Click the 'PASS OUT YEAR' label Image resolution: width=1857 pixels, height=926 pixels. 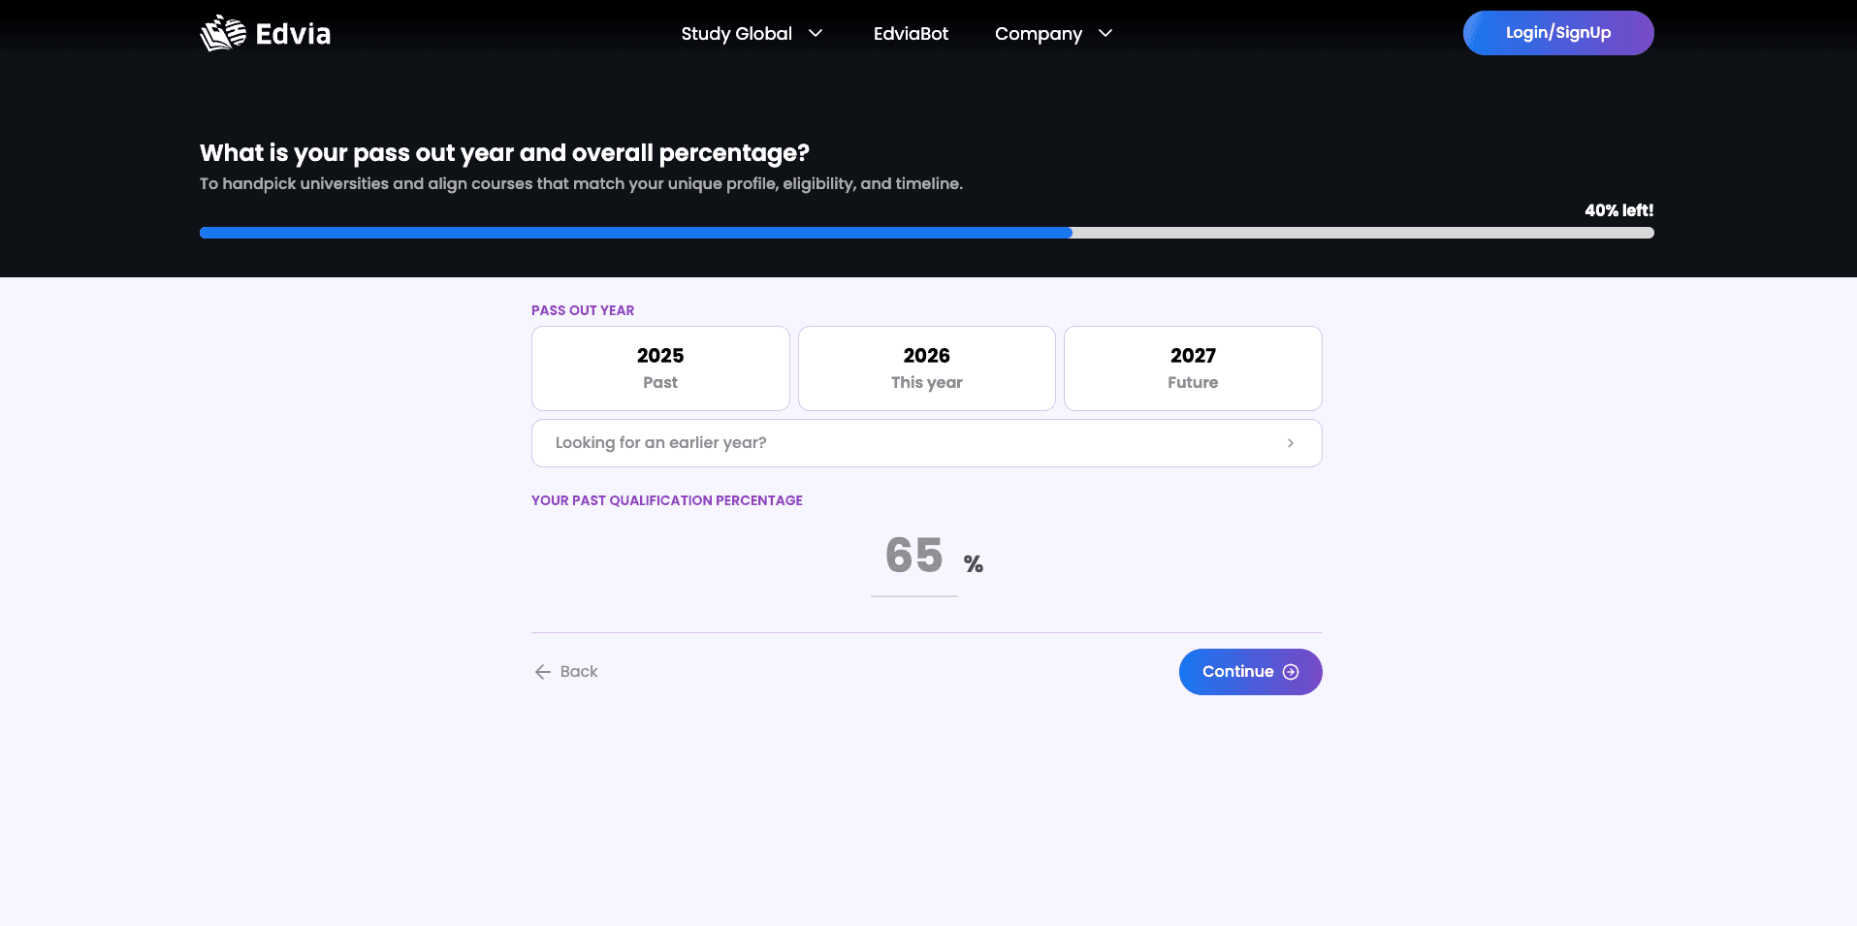pos(583,310)
